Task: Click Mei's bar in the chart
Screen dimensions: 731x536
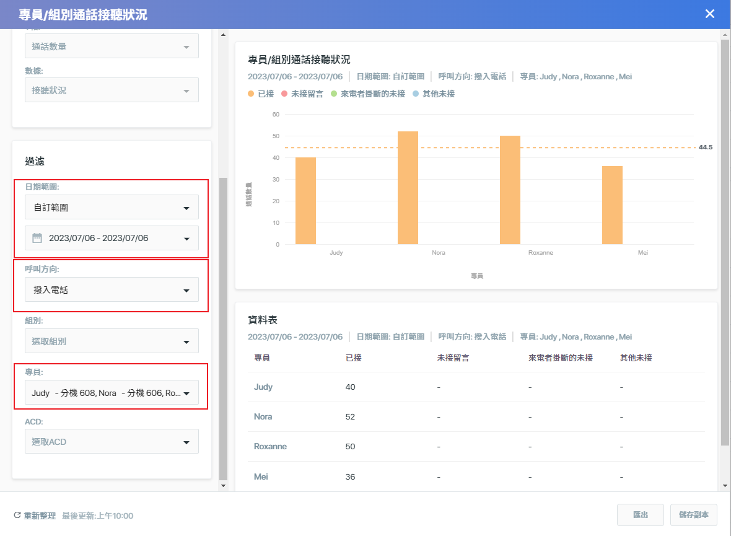Action: pos(612,204)
